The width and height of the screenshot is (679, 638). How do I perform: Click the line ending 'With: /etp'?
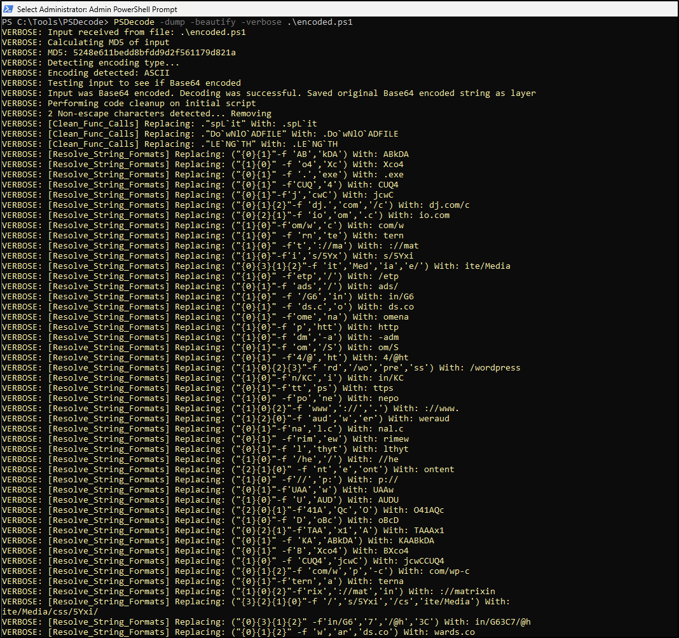[200, 276]
